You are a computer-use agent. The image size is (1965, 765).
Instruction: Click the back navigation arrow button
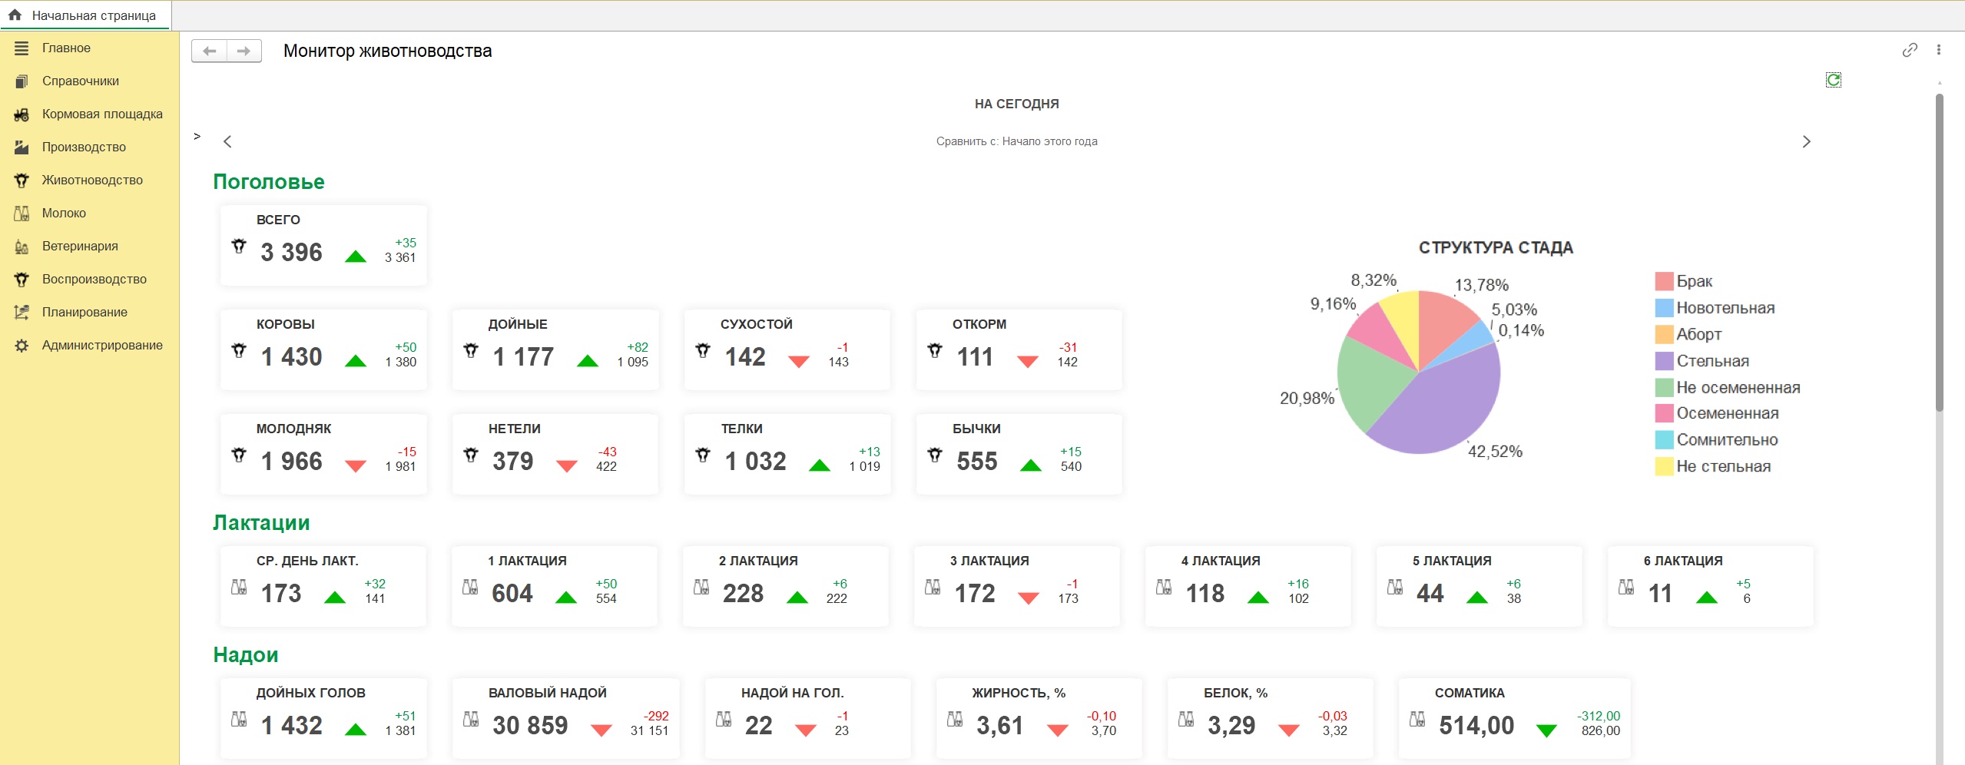(209, 51)
